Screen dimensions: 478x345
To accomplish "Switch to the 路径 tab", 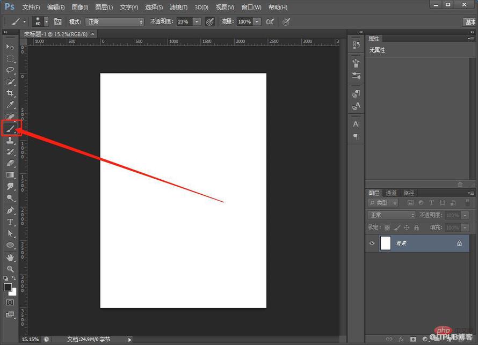I will click(x=409, y=193).
